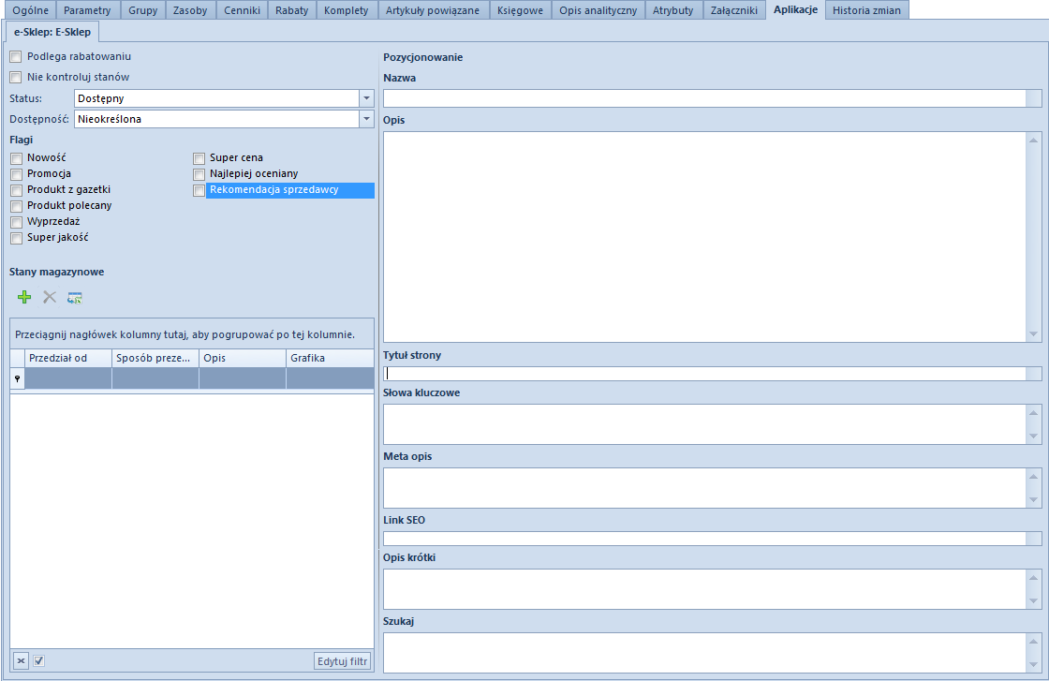
Task: Toggle the filter enabled checkbox at bottom
Action: click(x=38, y=661)
